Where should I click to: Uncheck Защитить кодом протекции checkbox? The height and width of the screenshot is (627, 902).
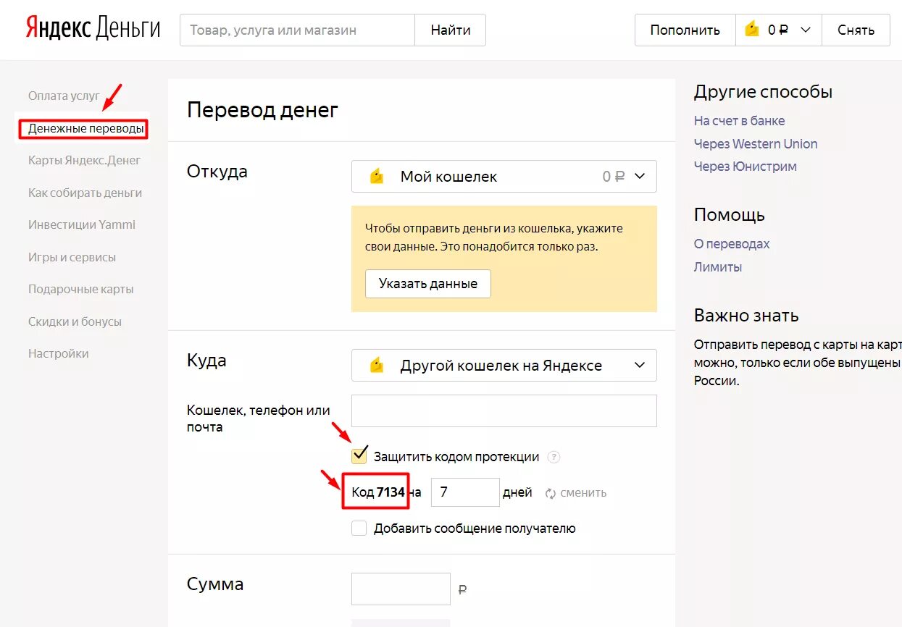coord(359,455)
